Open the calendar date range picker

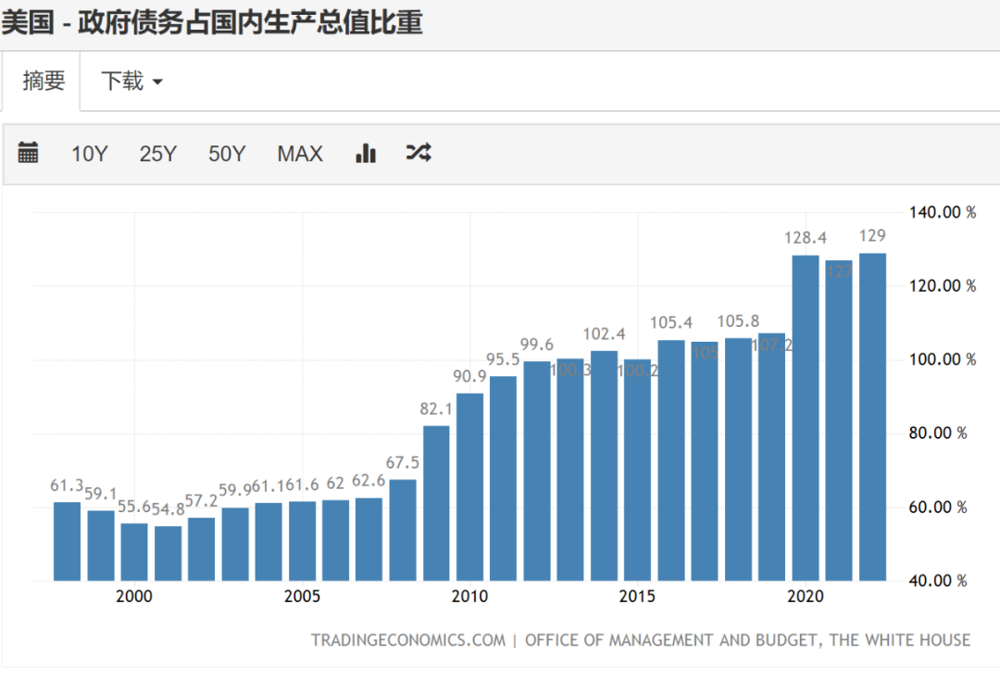pyautogui.click(x=28, y=153)
